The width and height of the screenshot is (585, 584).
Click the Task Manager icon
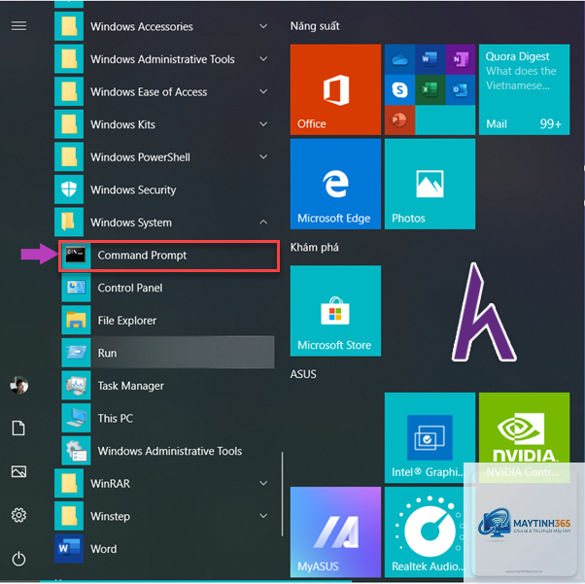point(76,385)
